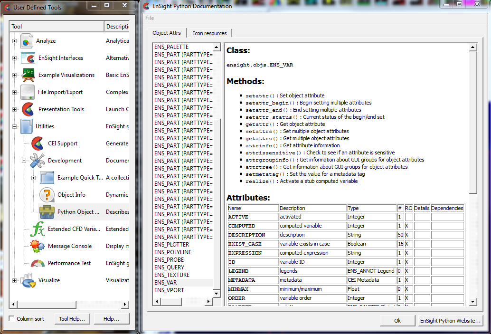Click the Analyze tool icon
This screenshot has width=491, height=334.
(27, 41)
